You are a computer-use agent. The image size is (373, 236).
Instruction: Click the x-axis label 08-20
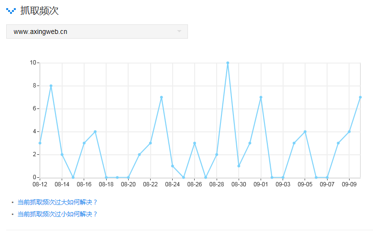pos(128,184)
